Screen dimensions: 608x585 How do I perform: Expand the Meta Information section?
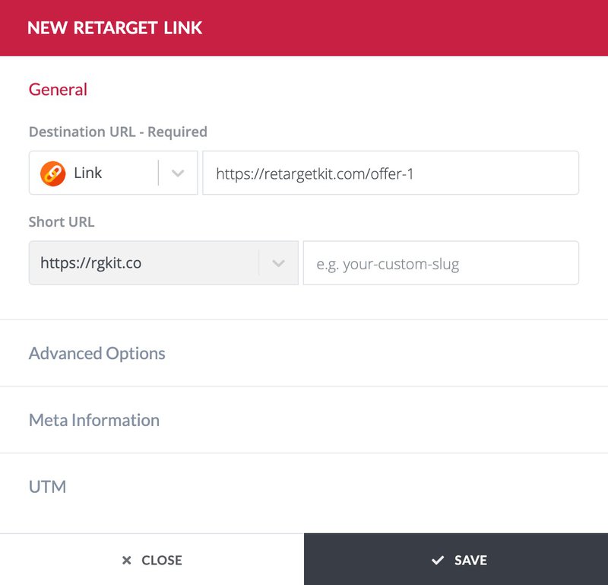304,420
